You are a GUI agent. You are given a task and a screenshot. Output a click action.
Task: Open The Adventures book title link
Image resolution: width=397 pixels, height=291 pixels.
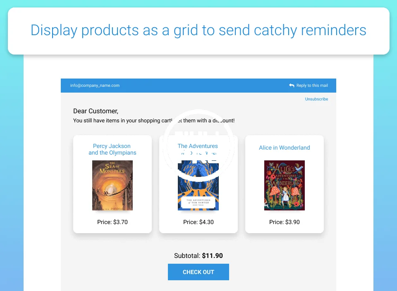coord(198,146)
